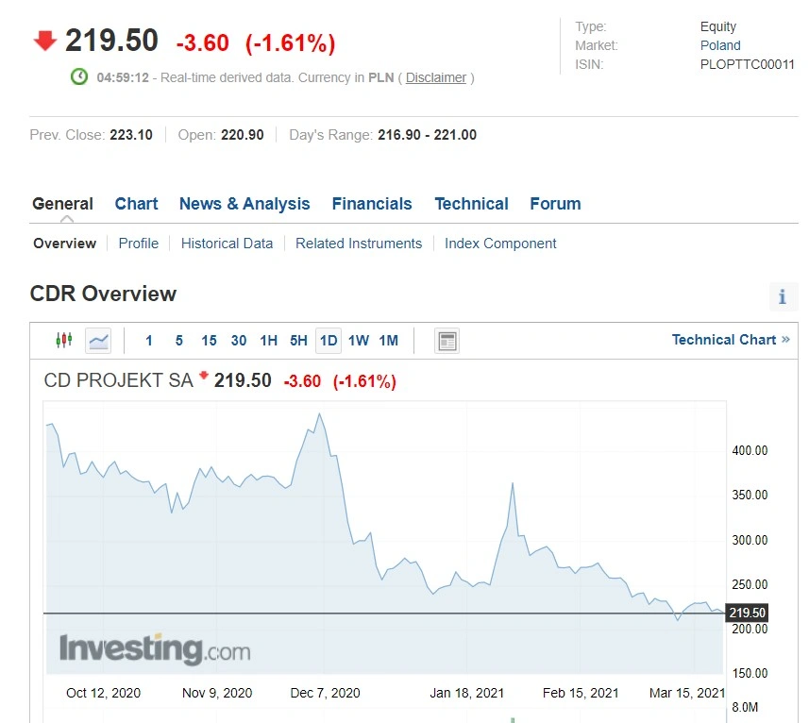Screen dimensions: 809x723
Task: Open the News & Analysis tab
Action: pos(244,204)
